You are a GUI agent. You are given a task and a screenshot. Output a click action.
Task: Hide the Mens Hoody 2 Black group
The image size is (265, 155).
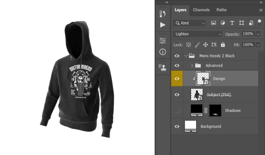(177, 56)
